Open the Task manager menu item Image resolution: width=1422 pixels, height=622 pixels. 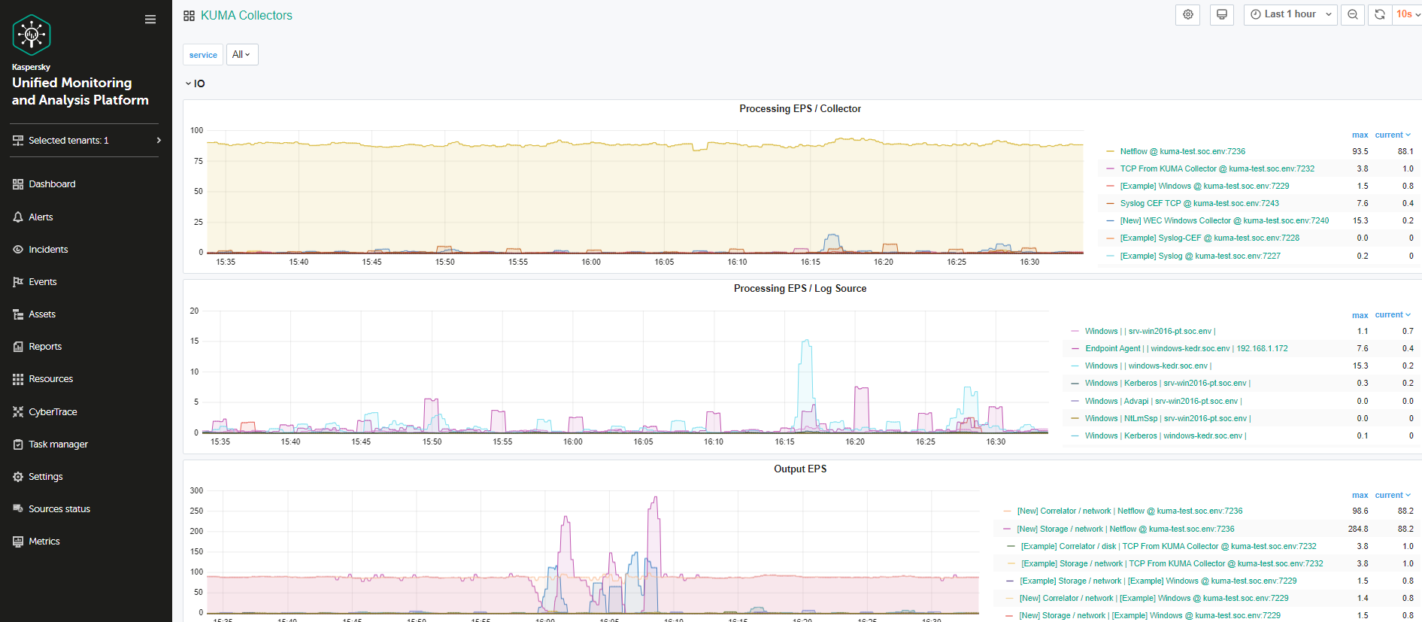pos(58,444)
